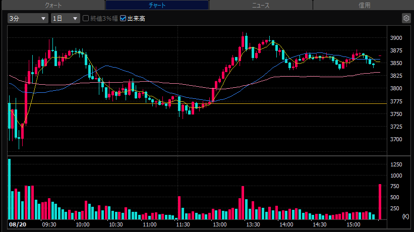Go to the 信用 tab
The width and height of the screenshot is (414, 232).
364,5
